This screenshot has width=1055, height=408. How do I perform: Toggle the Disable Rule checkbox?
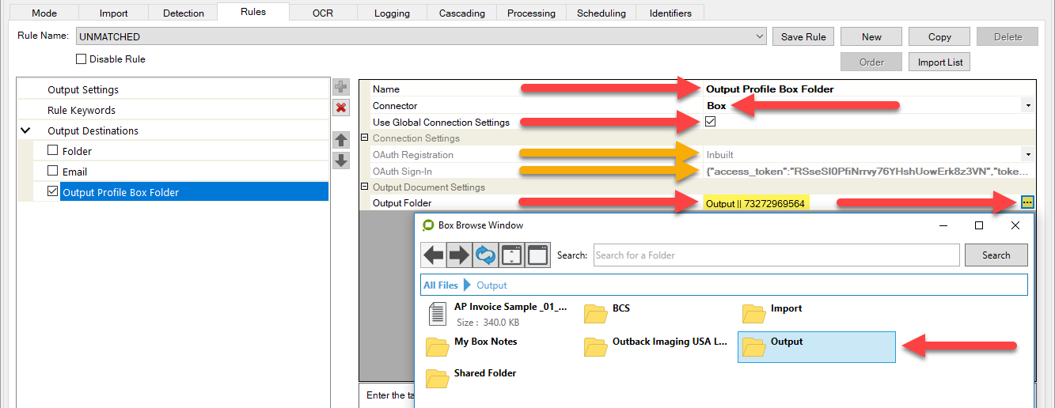81,59
